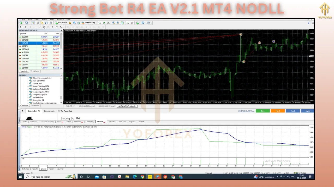Select the Trendline drawing tool
This screenshot has height=187, width=334.
point(39,27)
